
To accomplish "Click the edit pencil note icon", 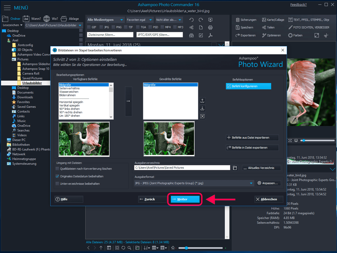I will point(201,35).
